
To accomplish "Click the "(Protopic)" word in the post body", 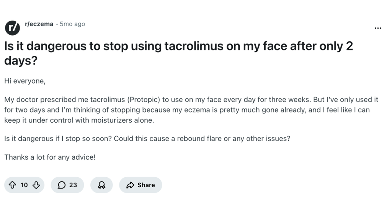I will (x=142, y=100).
